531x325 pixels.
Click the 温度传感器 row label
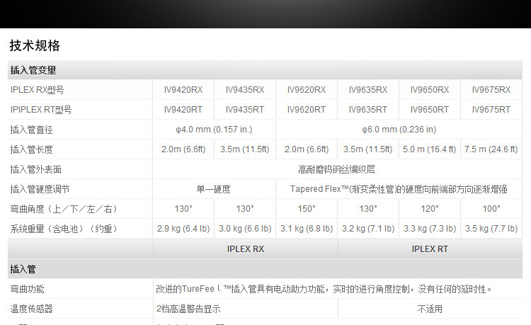pos(31,309)
